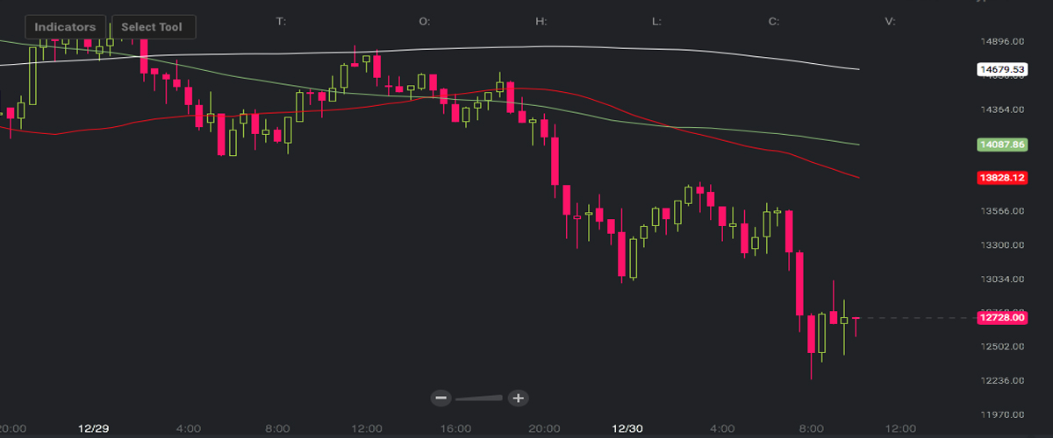Click the zoom out minus icon
This screenshot has height=438, width=1053.
coord(441,398)
